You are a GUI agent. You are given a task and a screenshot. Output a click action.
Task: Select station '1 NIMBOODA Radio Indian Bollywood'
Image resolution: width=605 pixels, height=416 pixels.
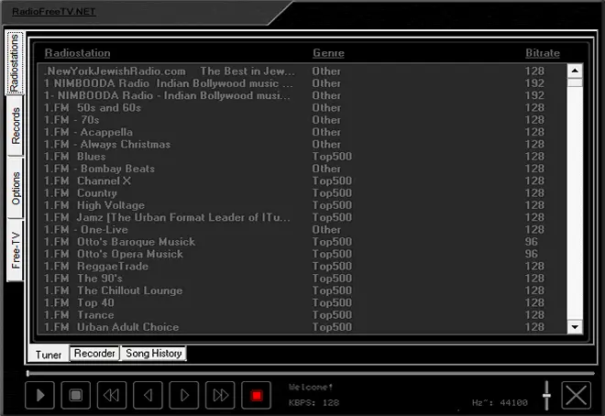pos(302,83)
